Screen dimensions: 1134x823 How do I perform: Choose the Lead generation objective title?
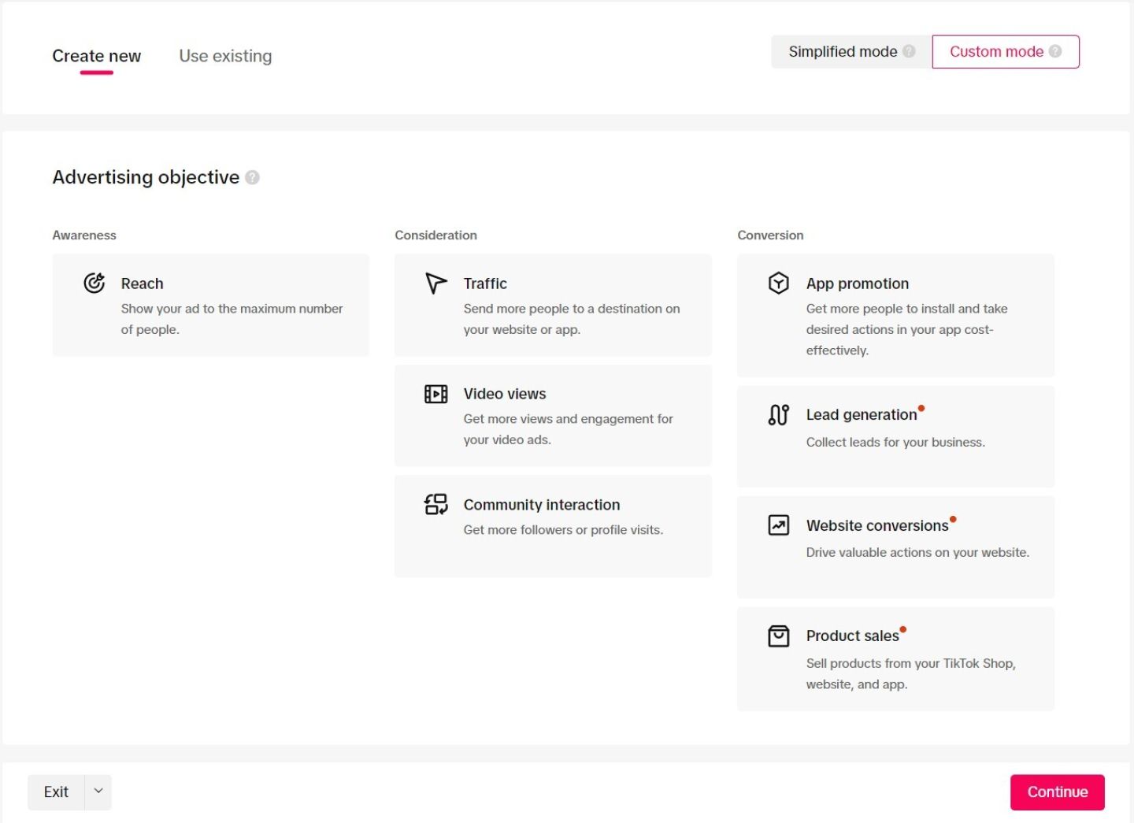pos(861,414)
